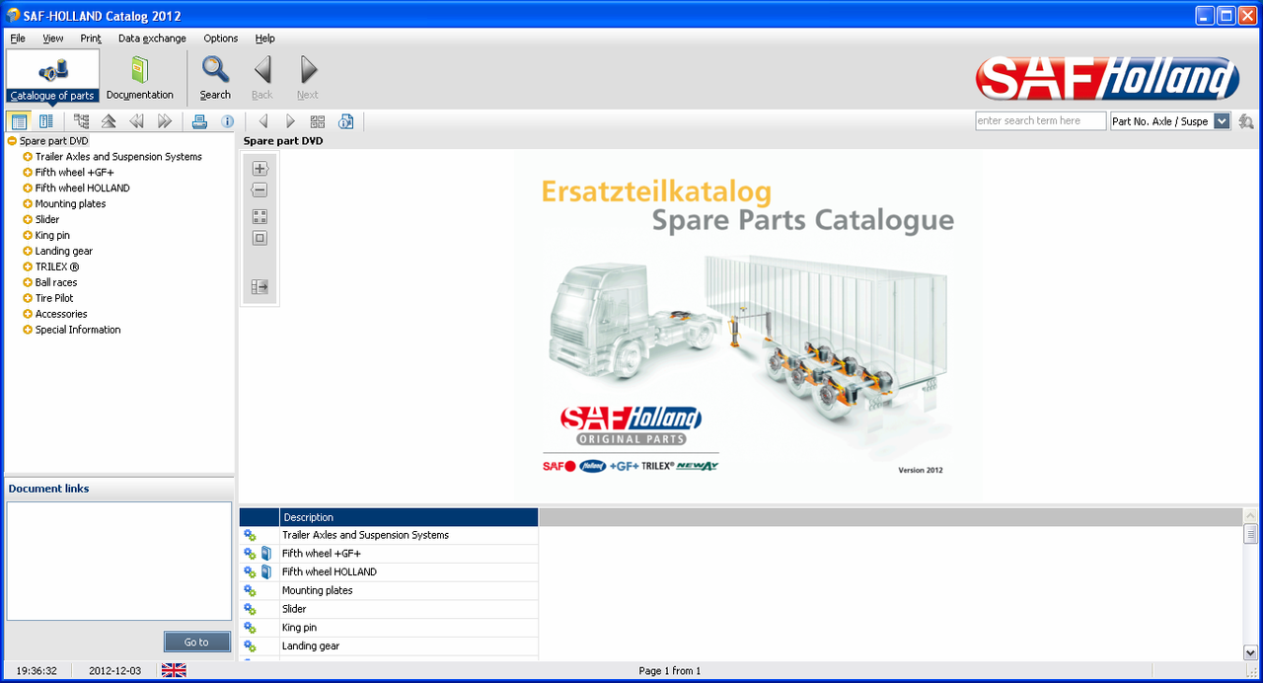The image size is (1263, 683).
Task: Click the Search magnifier toolbar button
Action: (215, 77)
